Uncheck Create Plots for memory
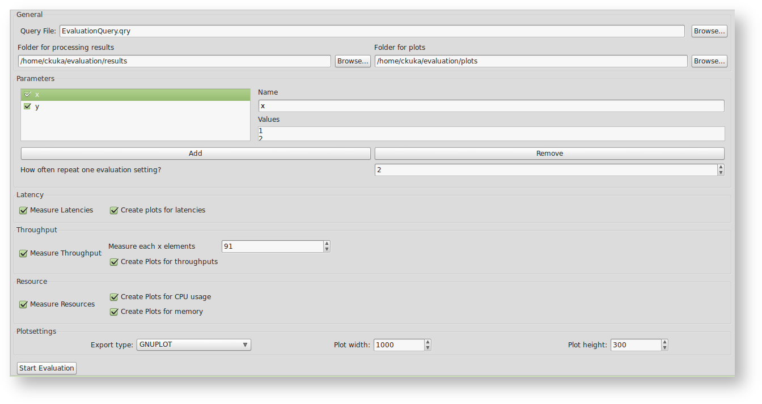The height and width of the screenshot is (404, 762). (x=115, y=312)
